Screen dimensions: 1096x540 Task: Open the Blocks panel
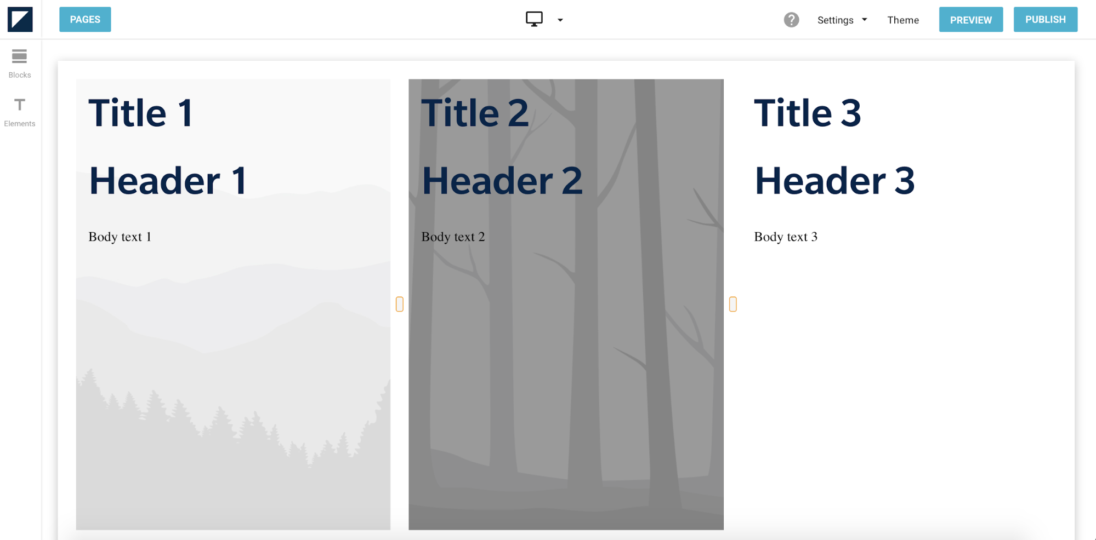pos(20,64)
